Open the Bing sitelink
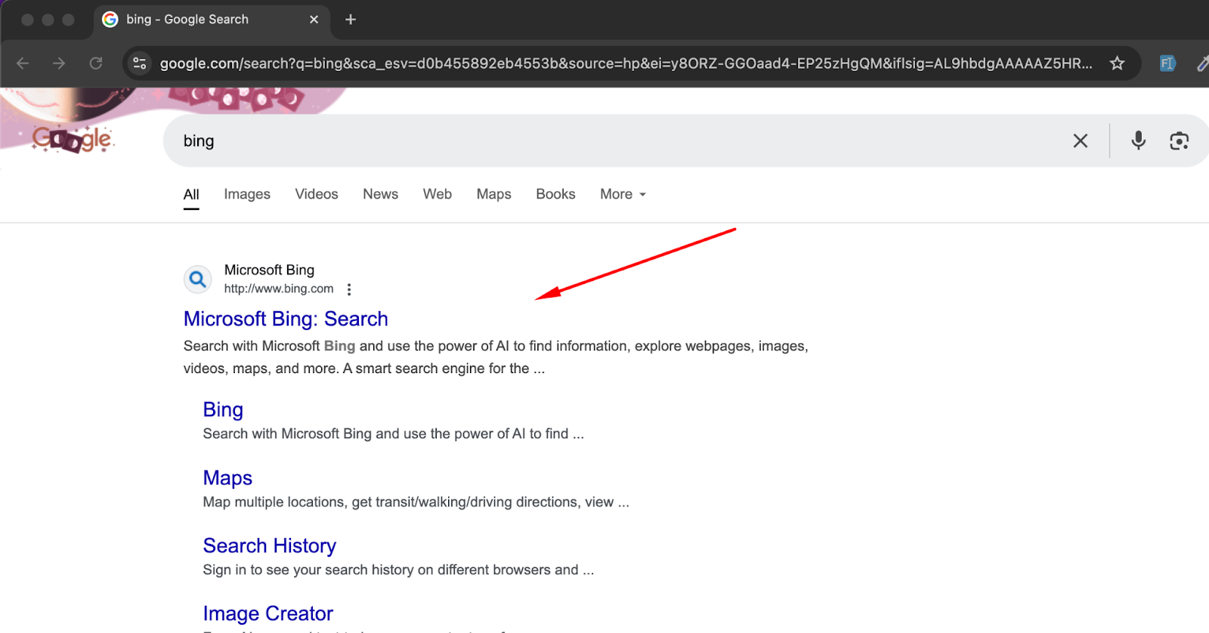Screen dimensions: 1209x633 pos(223,409)
